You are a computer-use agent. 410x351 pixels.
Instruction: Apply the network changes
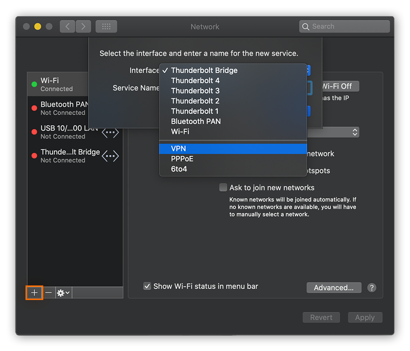coord(365,317)
